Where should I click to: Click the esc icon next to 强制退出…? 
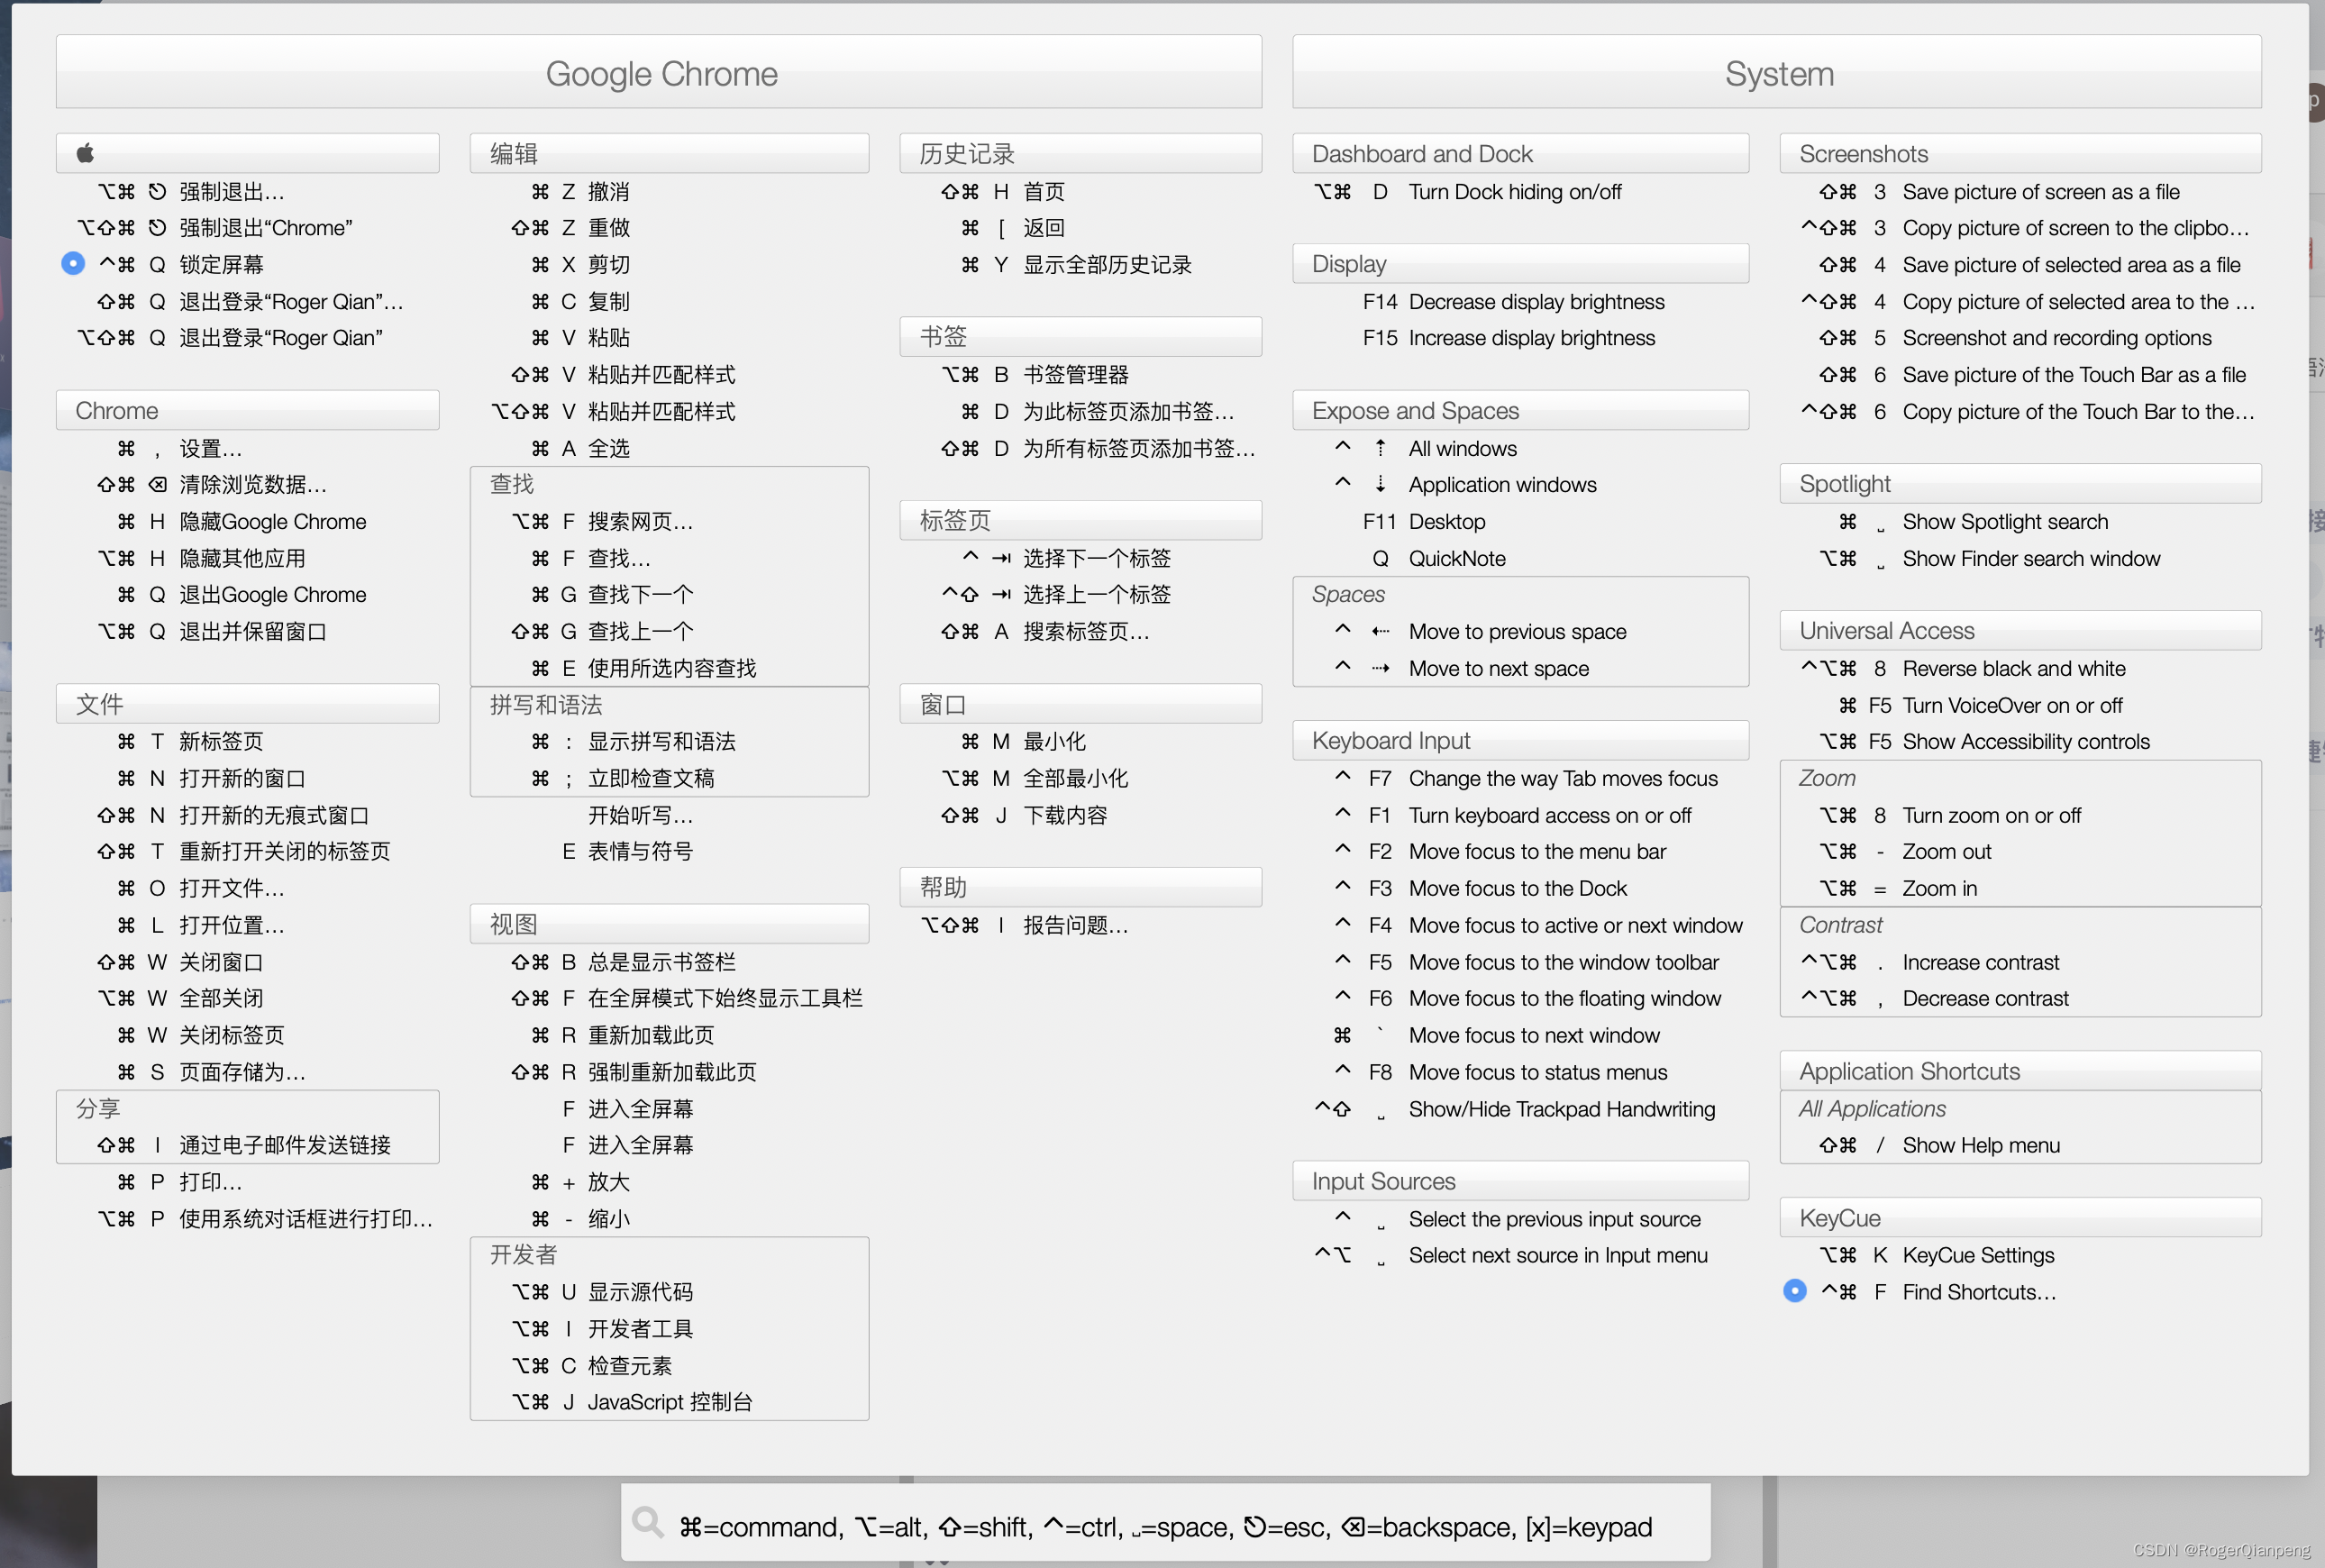[157, 191]
